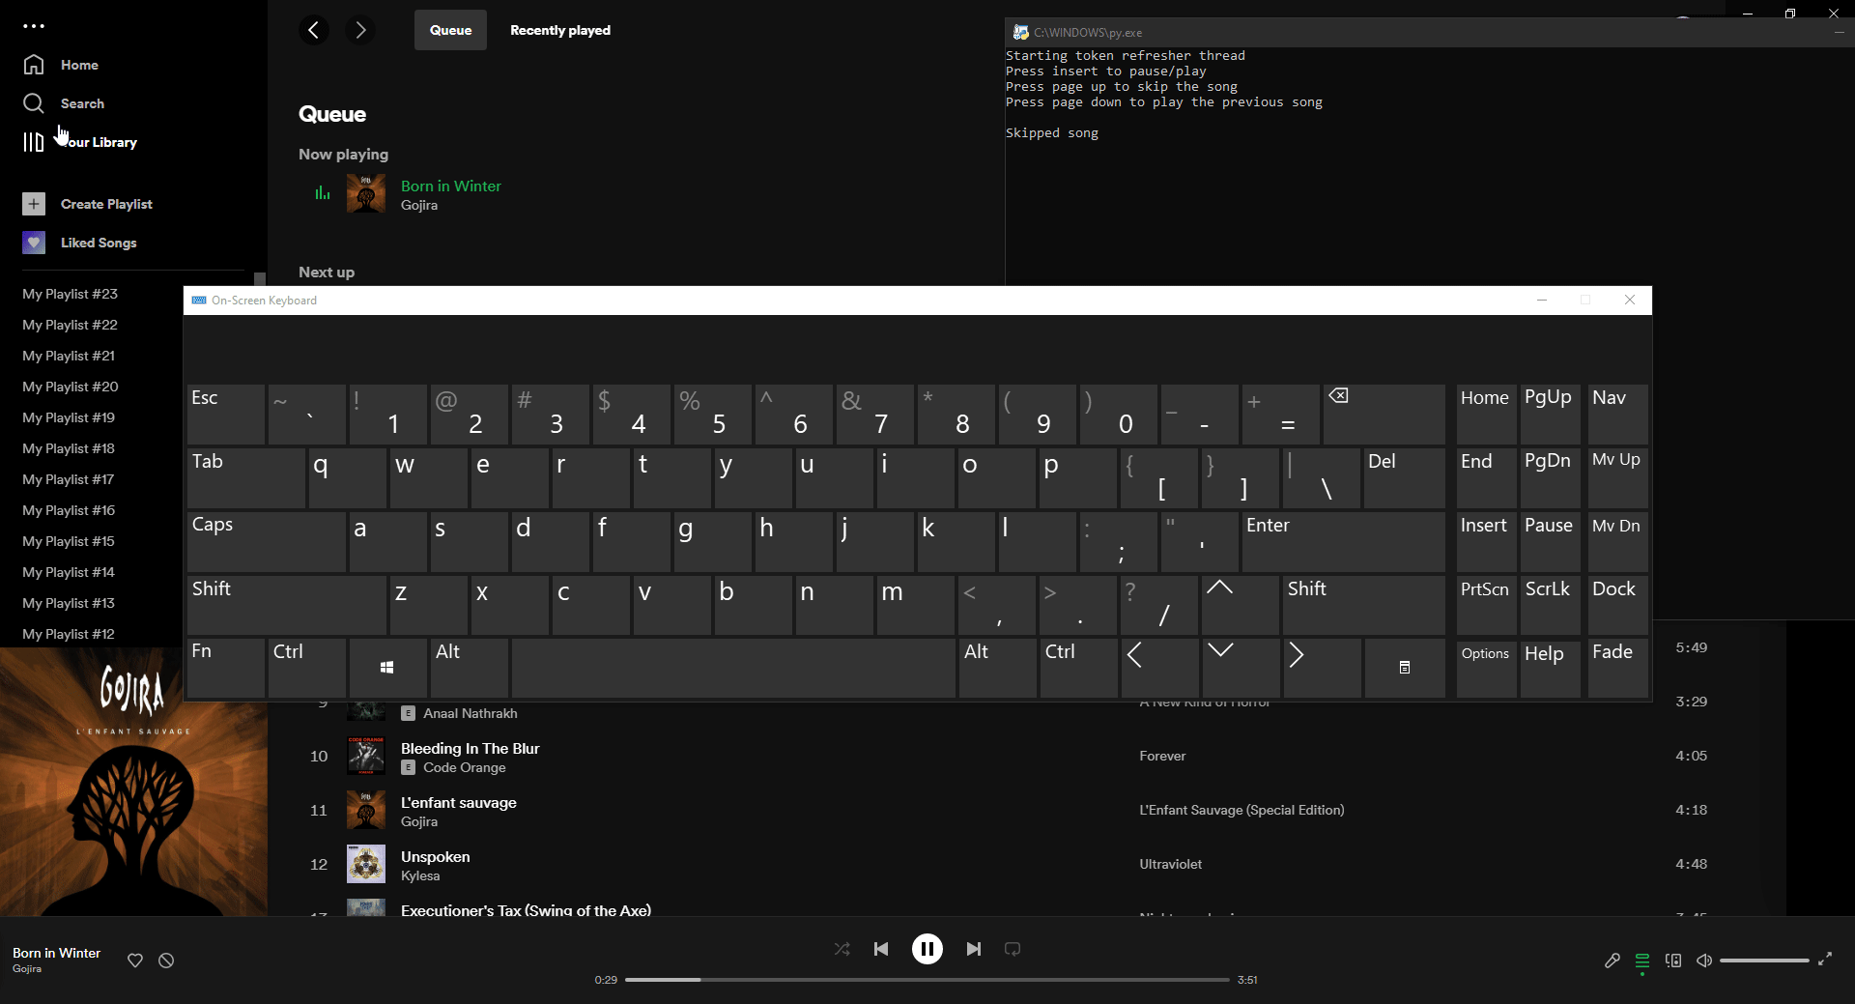
Task: Go back with the left chevron
Action: 313,30
